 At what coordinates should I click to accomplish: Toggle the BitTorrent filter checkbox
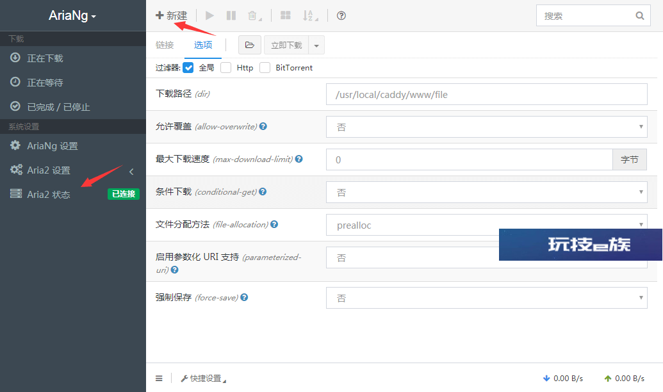(x=265, y=68)
